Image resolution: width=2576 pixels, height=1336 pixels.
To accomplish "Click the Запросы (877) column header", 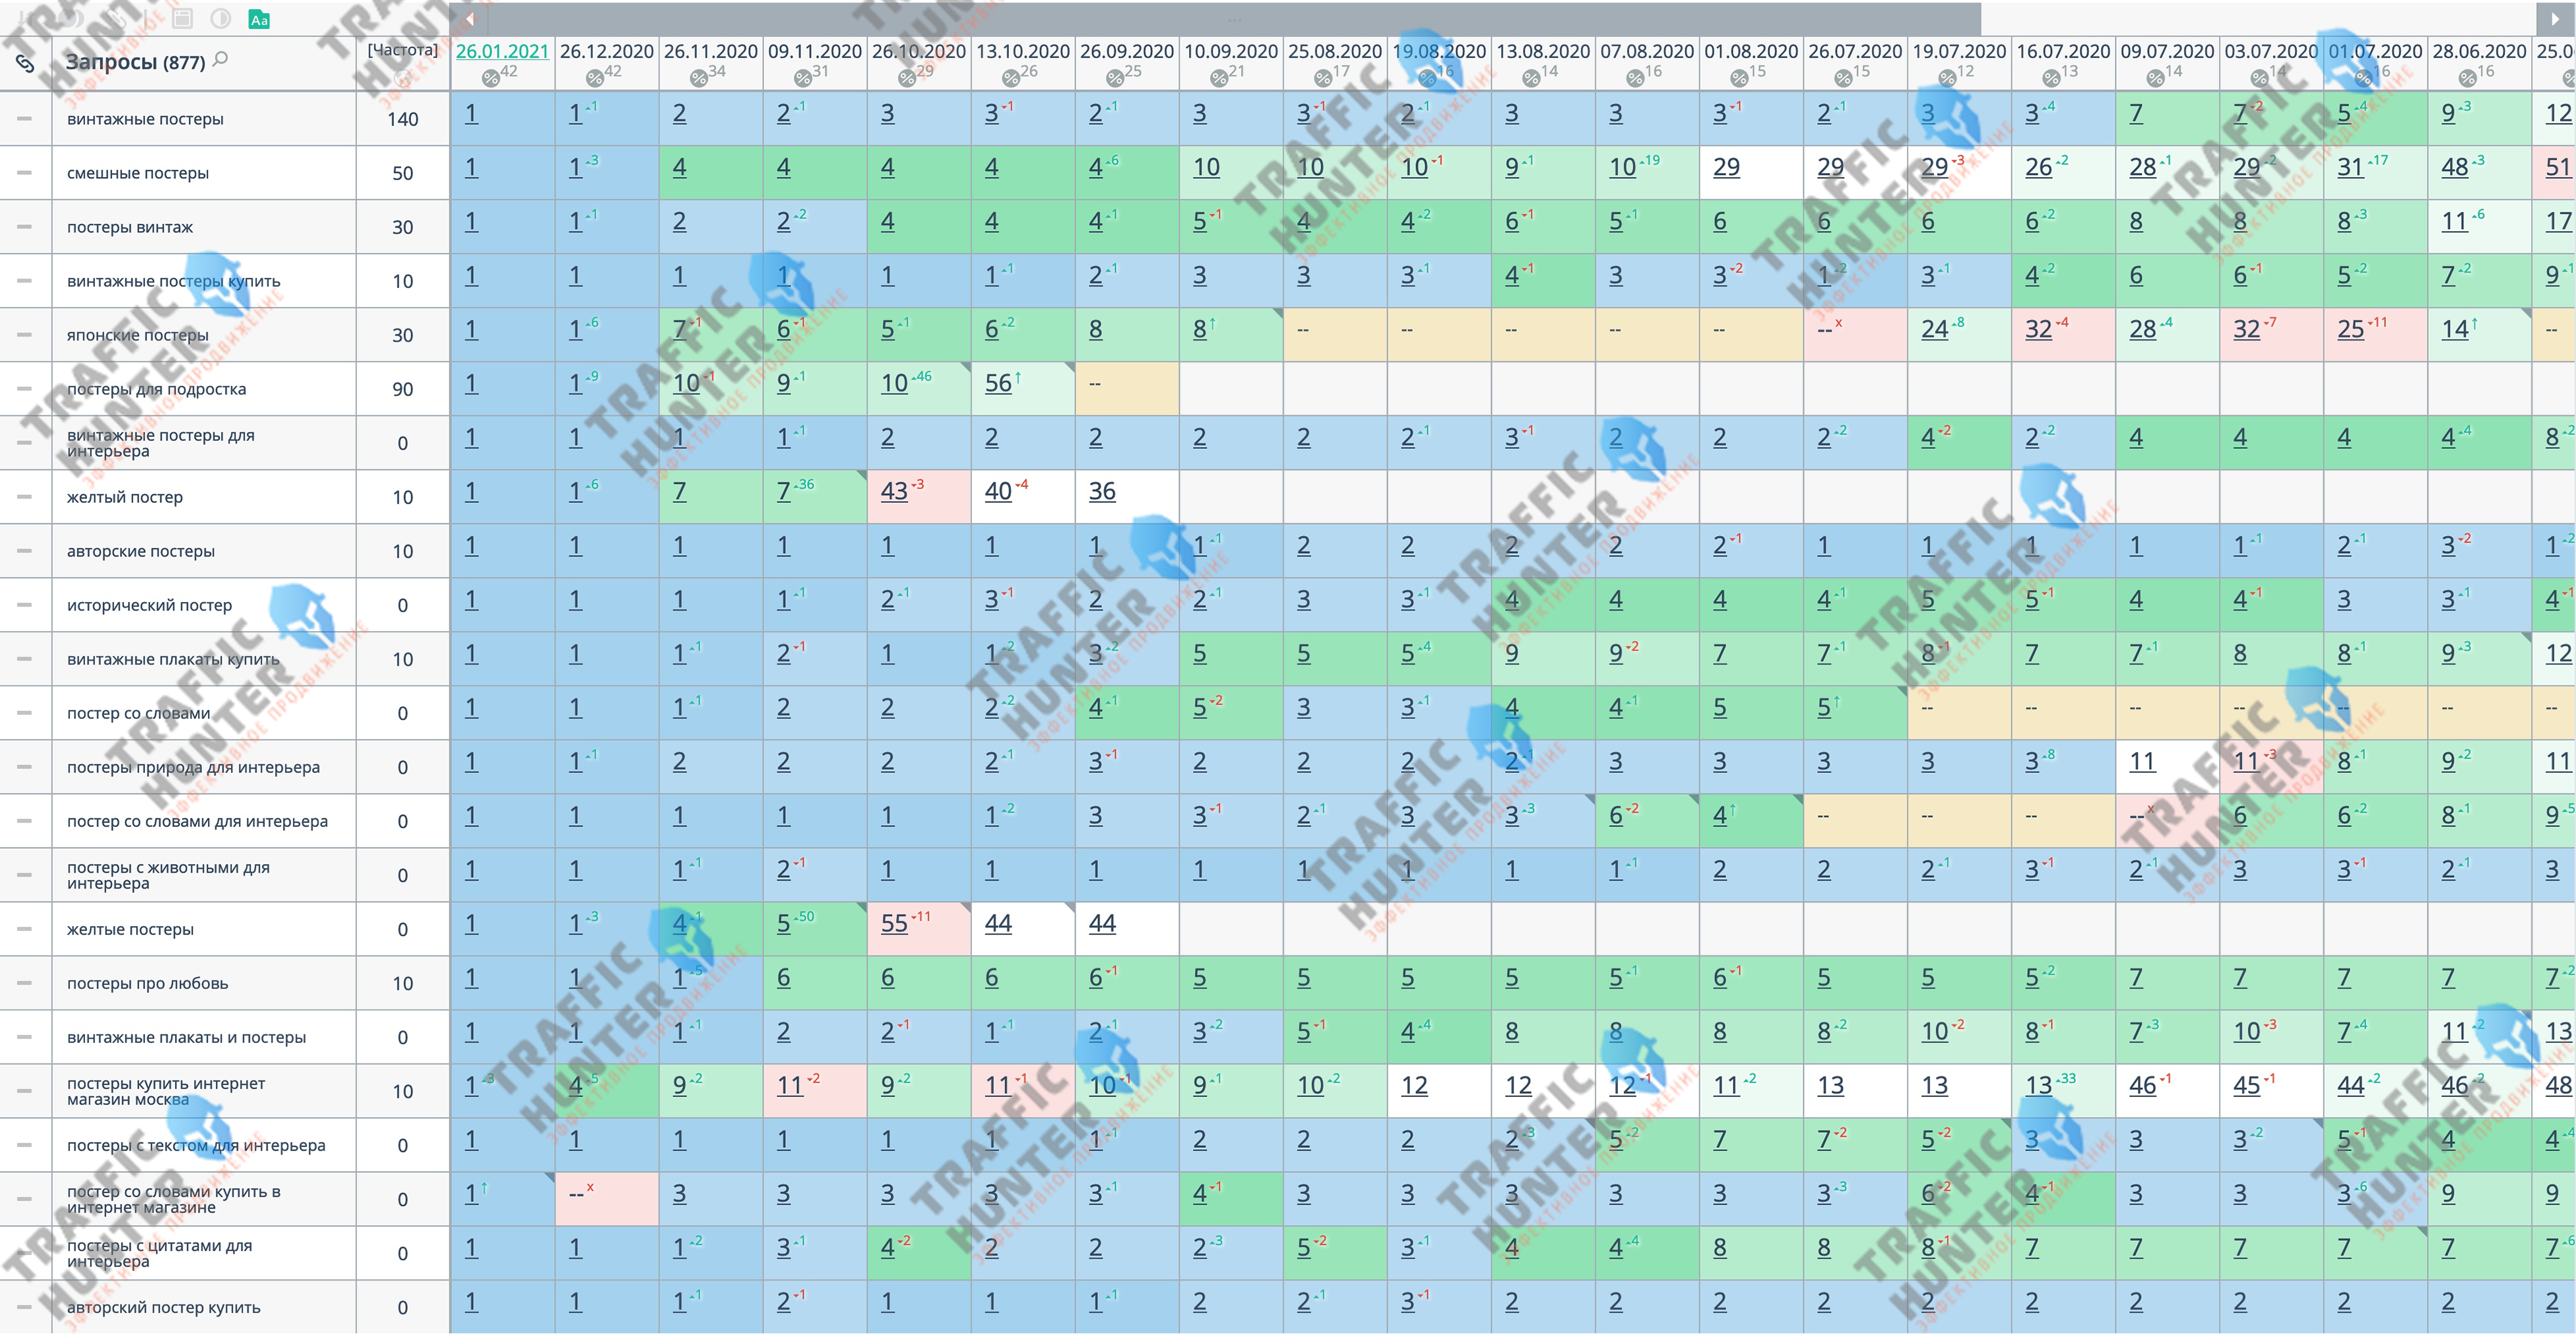I will 204,64.
